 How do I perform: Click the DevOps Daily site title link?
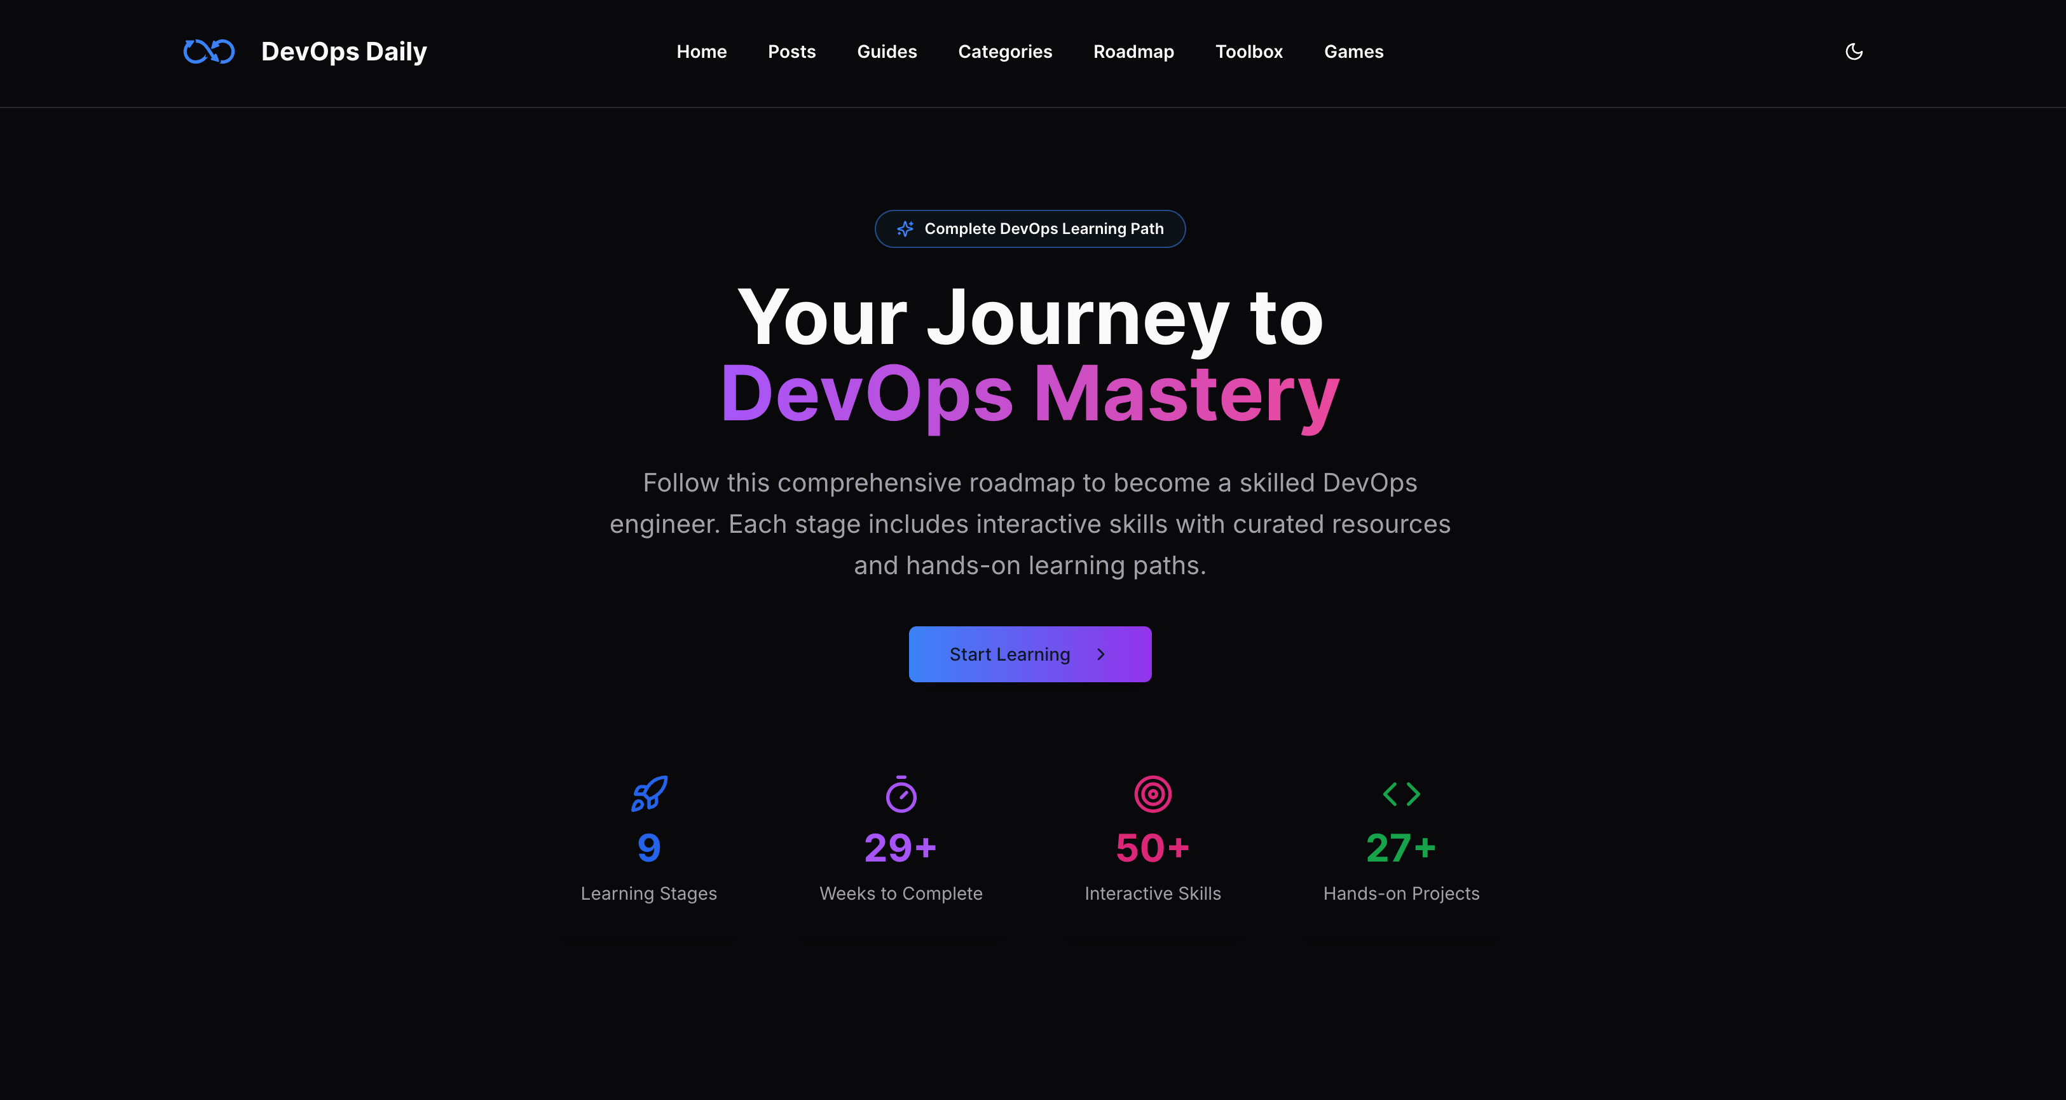[343, 50]
